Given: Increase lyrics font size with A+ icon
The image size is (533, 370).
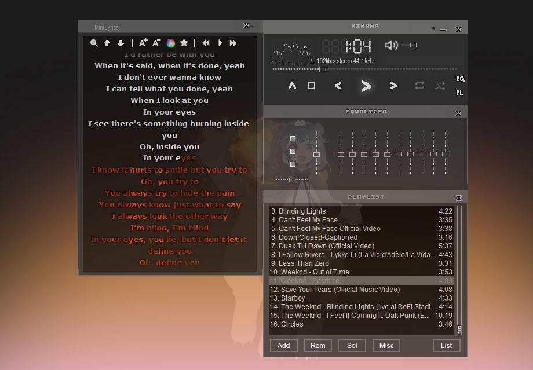Looking at the screenshot, I should (x=143, y=42).
